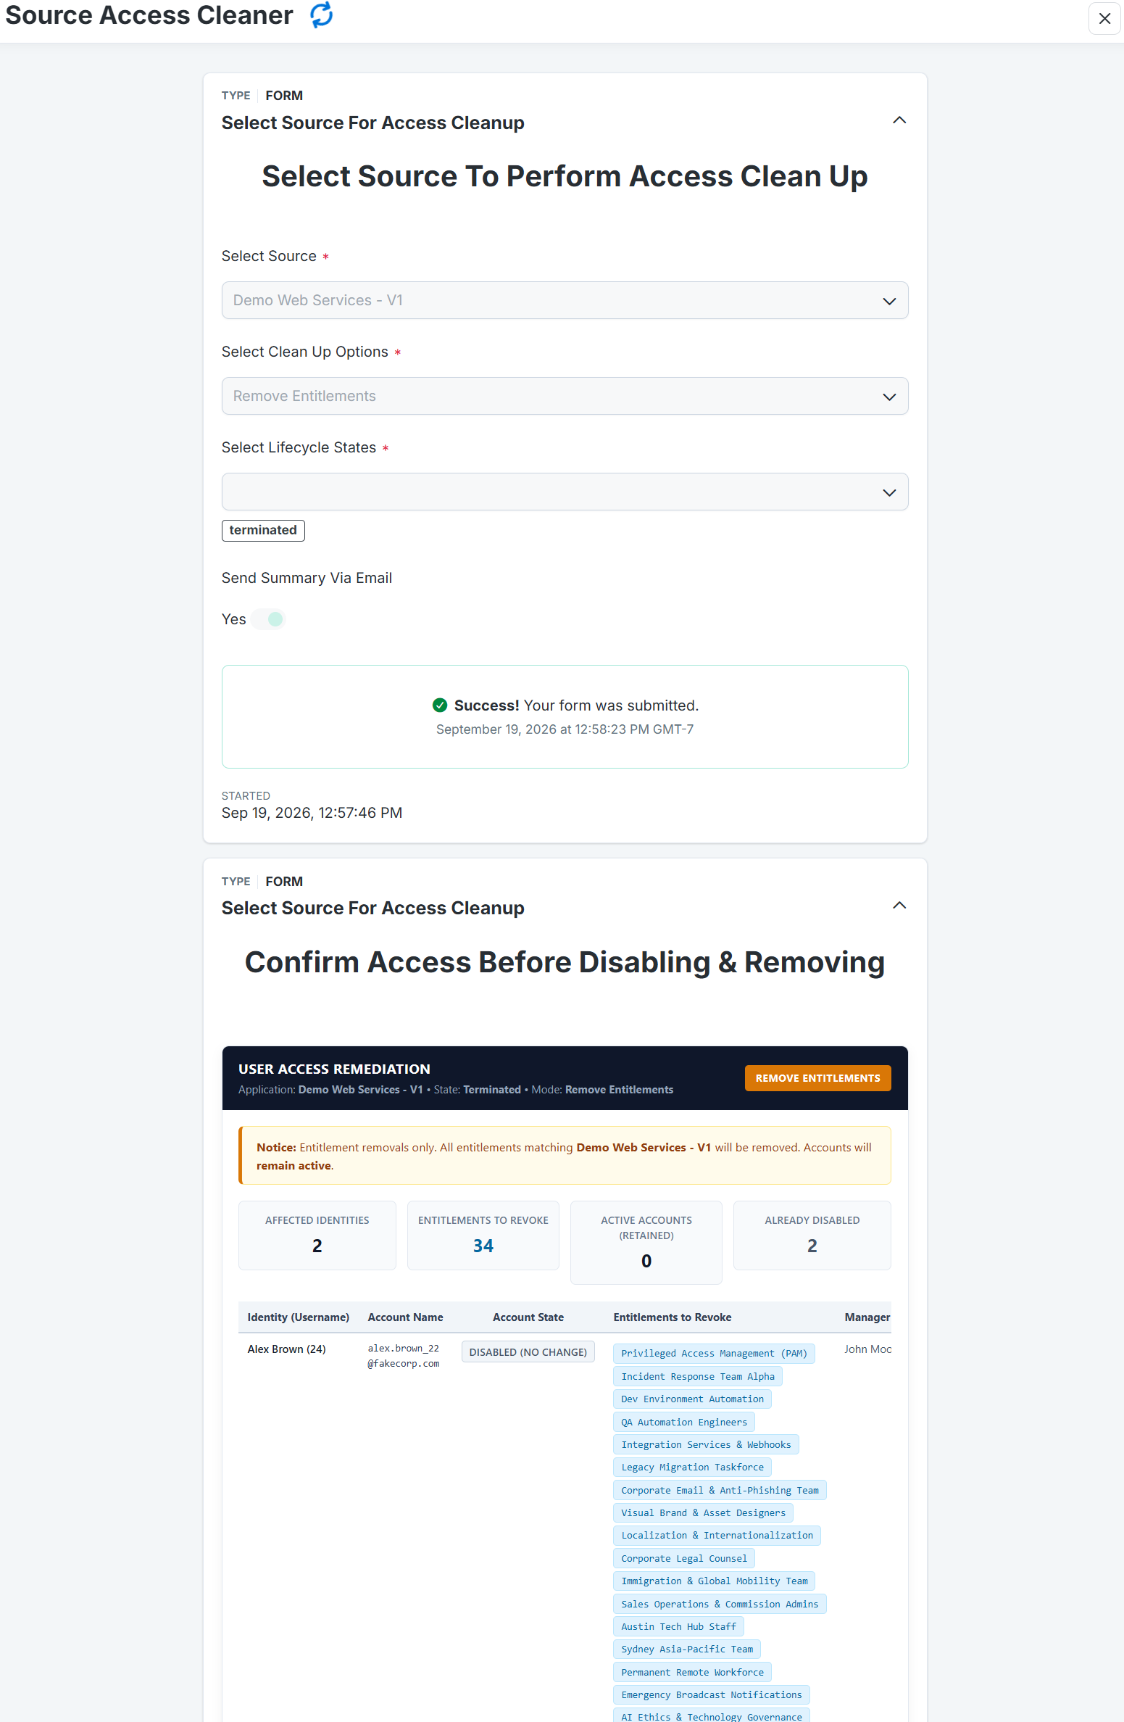
Task: Click the Account State column header
Action: [528, 1317]
